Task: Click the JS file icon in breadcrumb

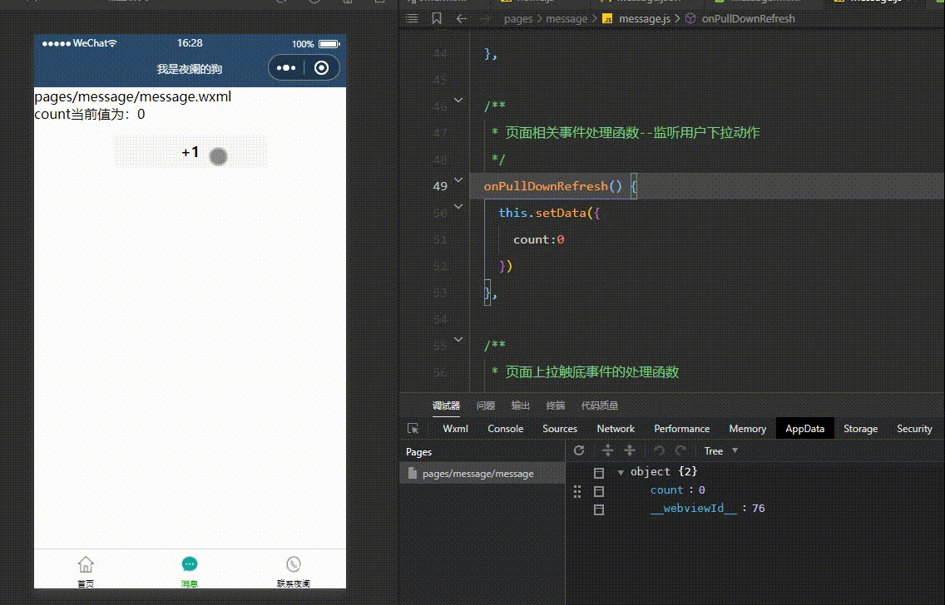Action: pos(607,18)
